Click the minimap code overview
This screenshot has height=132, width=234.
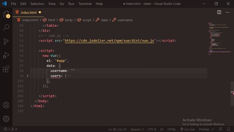[219, 39]
